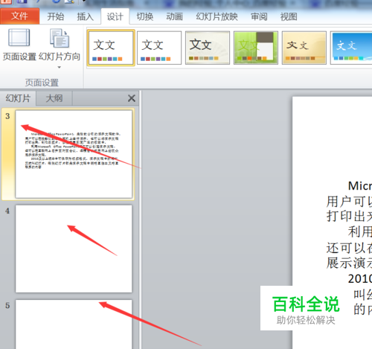Apply the beige fan-pattern theme
Image resolution: width=372 pixels, height=349 pixels.
tap(208, 48)
